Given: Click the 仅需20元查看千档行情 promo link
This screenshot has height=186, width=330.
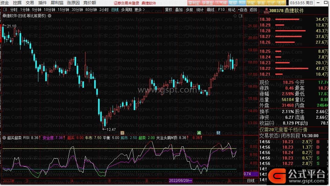Looking at the screenshot, I should 283,130.
